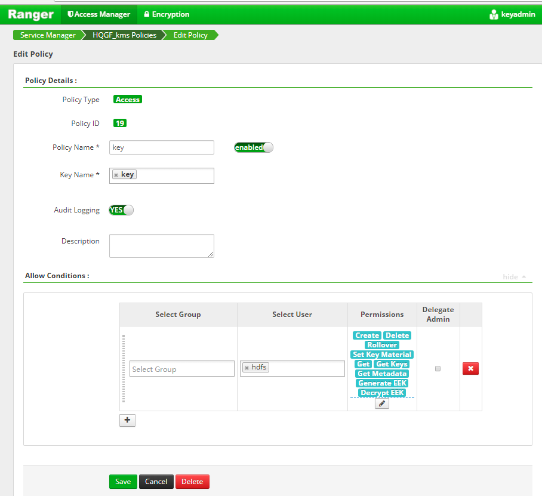
Task: Remove the hdfs condition row with red X
Action: tap(470, 368)
